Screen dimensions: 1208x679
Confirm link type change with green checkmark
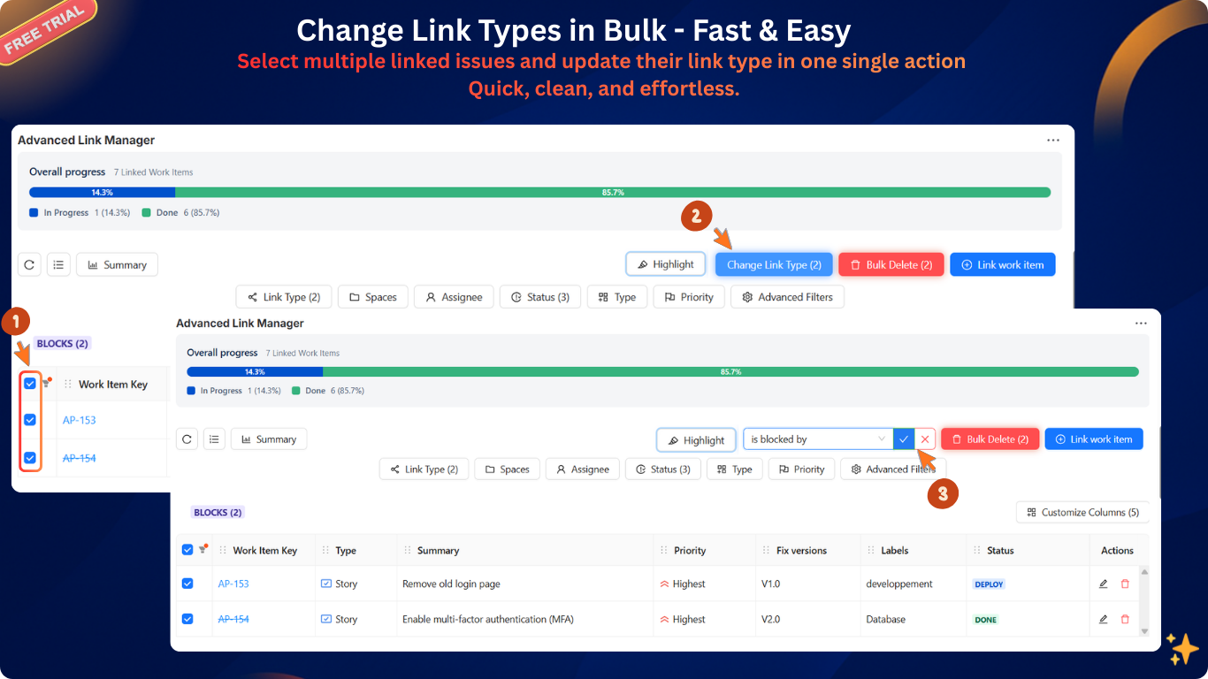904,439
